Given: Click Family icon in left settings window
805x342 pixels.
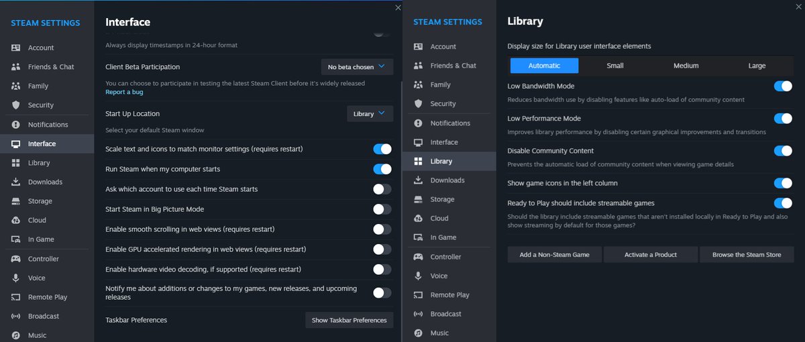Looking at the screenshot, I should 15,86.
